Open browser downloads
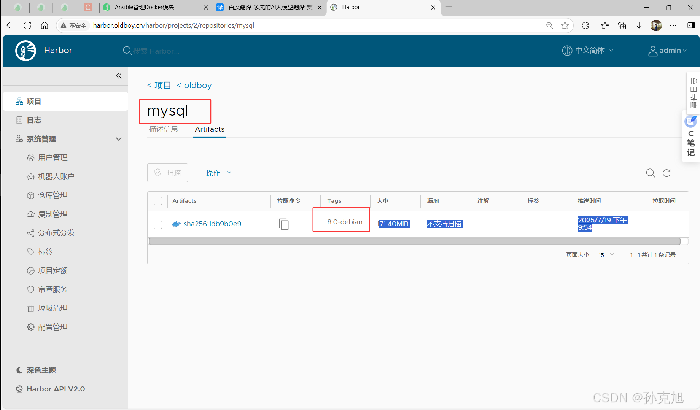The image size is (700, 410). 639,25
